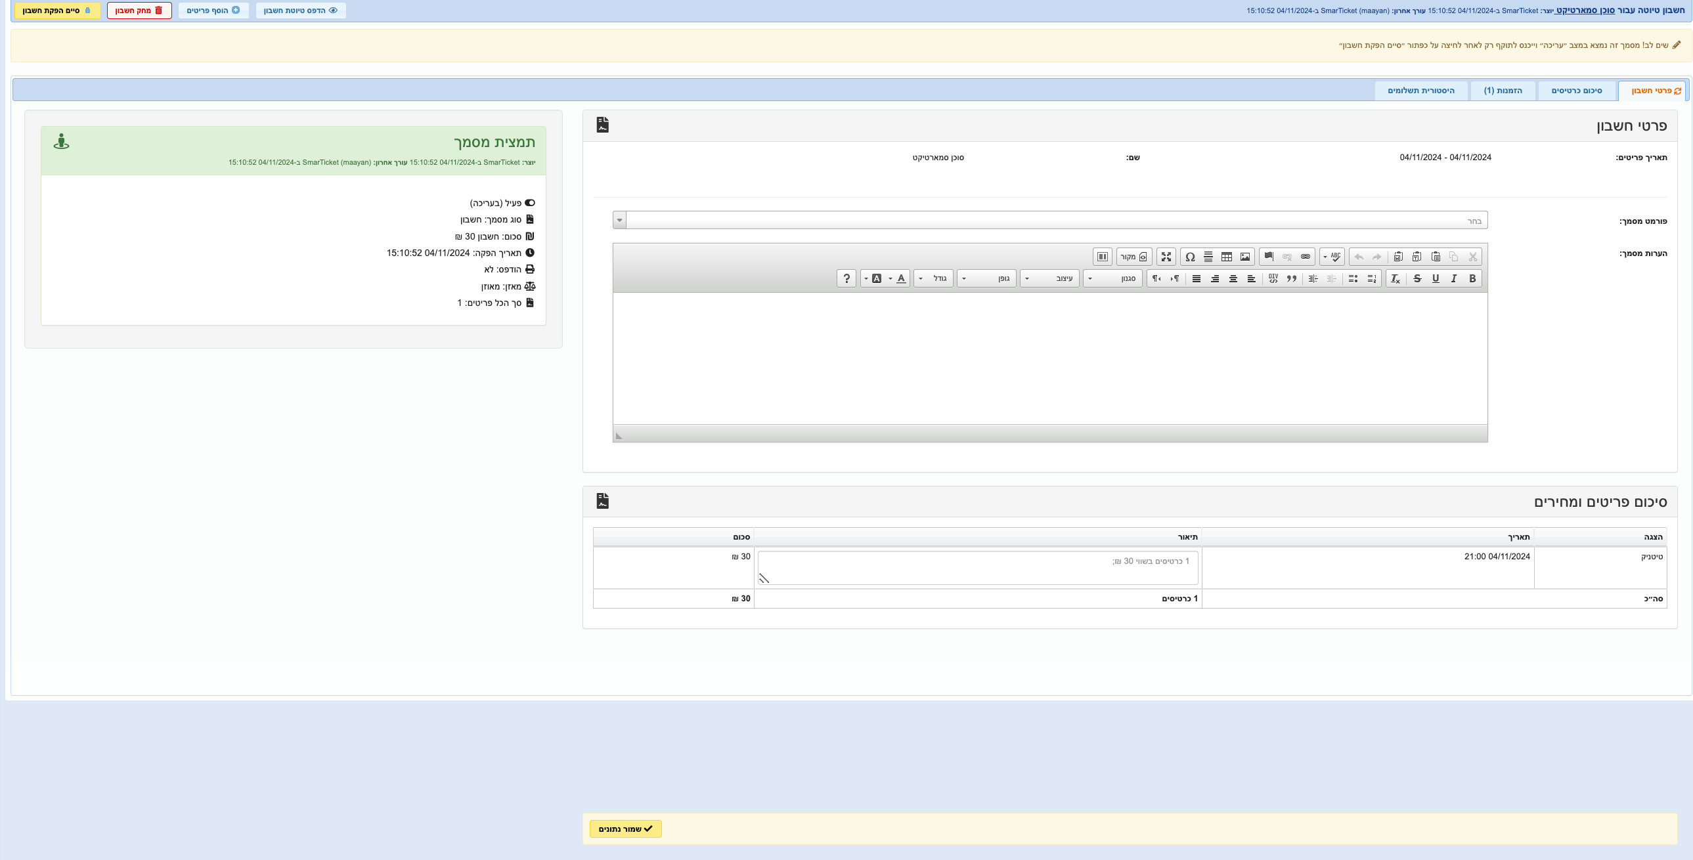Insert a table into the notes editor
Viewport: 1693px width, 860px height.
tap(1227, 257)
